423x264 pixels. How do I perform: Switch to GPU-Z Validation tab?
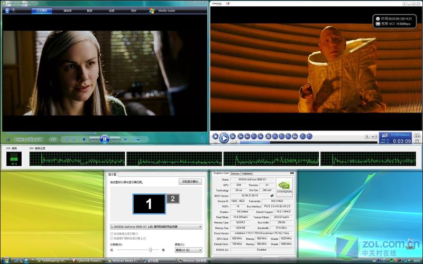[x=247, y=174]
